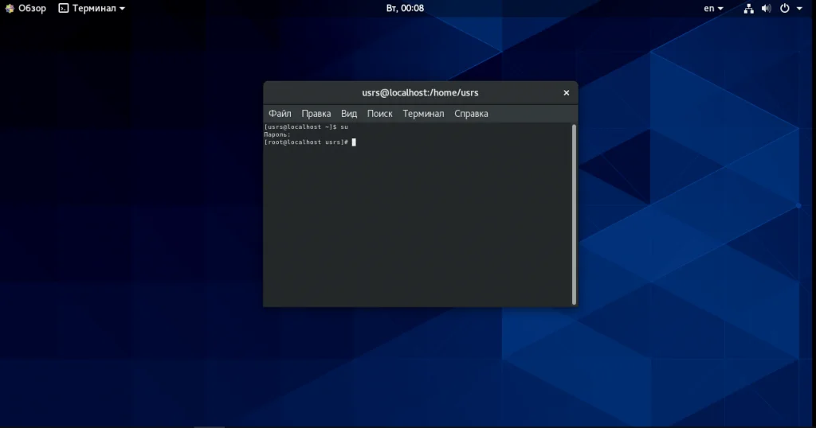This screenshot has width=816, height=428.
Task: Open the en keyboard layout dropdown
Action: pos(713,8)
